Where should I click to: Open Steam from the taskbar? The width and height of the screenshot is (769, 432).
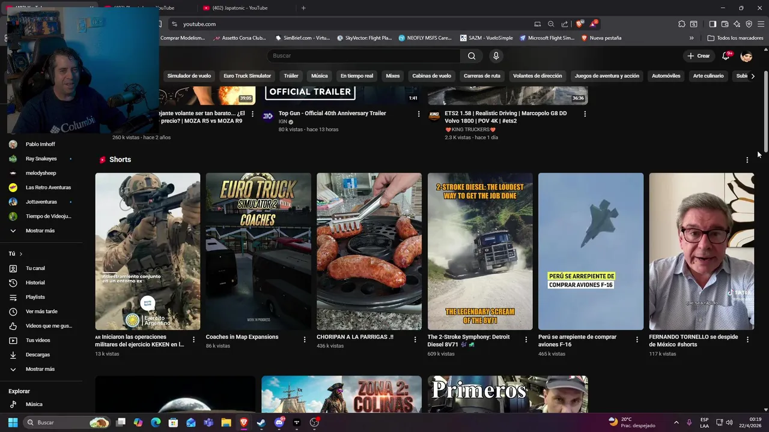click(261, 422)
